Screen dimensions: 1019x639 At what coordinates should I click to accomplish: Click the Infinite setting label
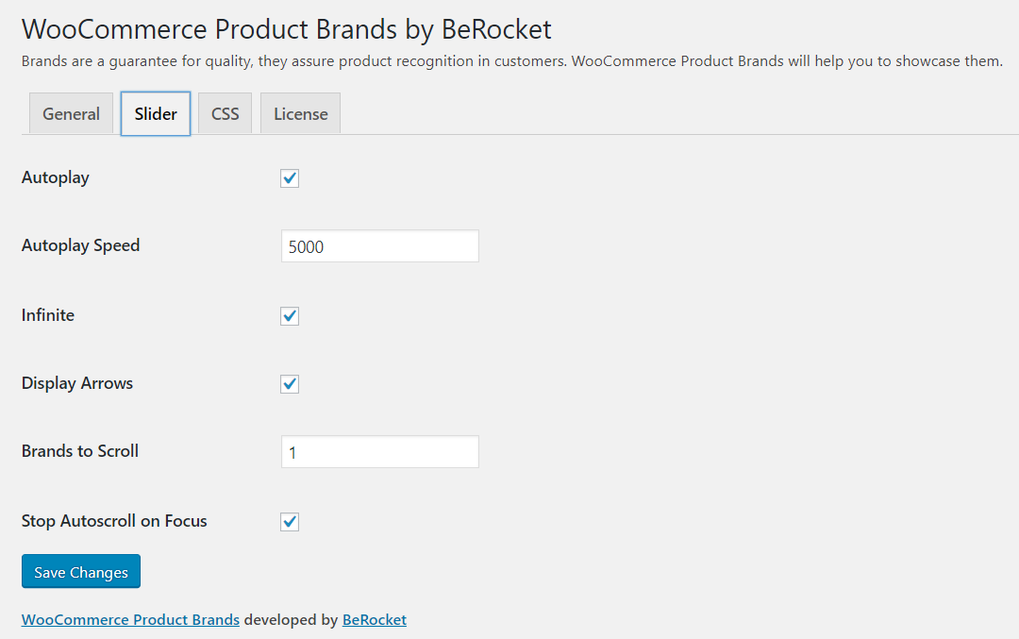(47, 315)
